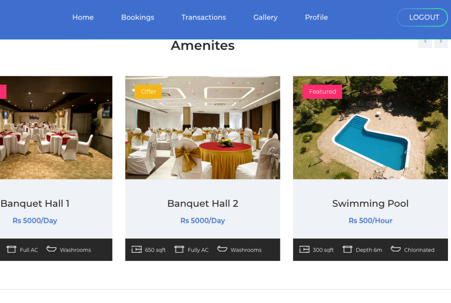This screenshot has width=451, height=303.
Task: Click the yellow Offer badge
Action: pos(148,91)
